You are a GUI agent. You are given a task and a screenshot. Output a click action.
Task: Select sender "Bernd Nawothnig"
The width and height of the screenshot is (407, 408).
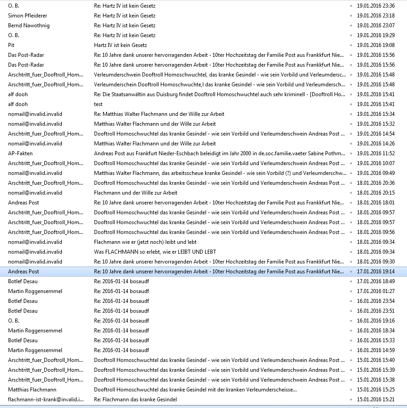[29, 25]
